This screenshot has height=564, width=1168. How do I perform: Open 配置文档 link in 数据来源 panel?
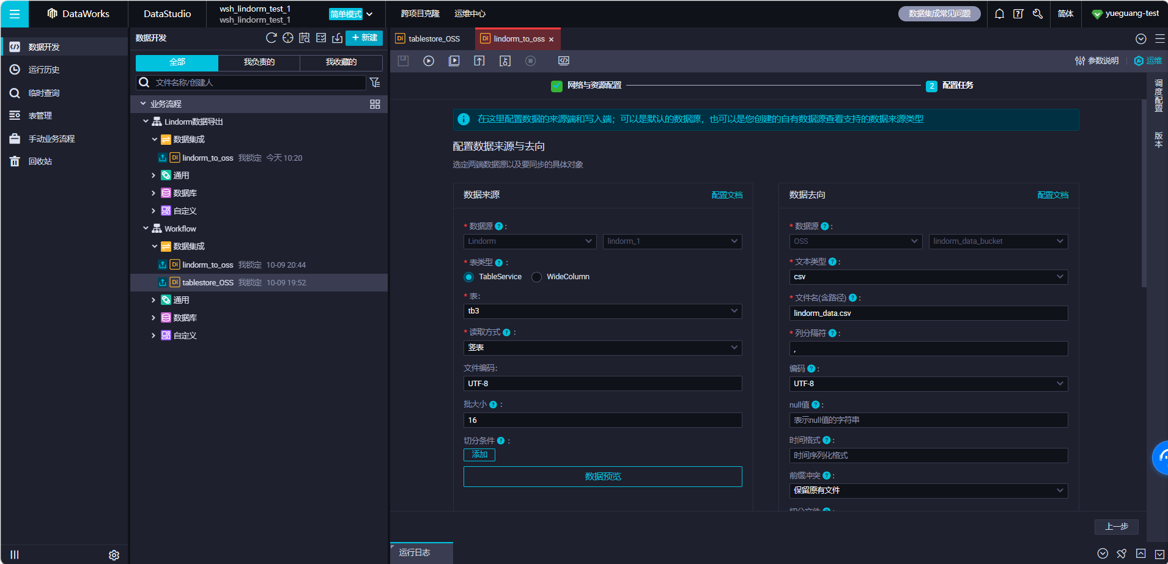click(727, 195)
